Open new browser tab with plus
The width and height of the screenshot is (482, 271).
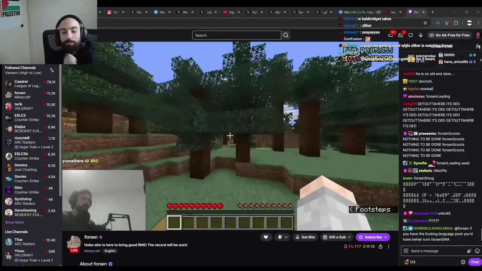(x=432, y=12)
